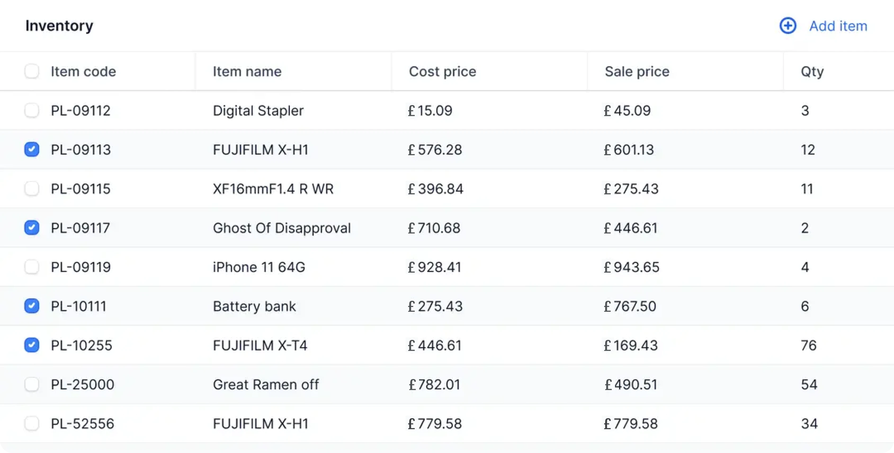Open the XF16mmF1.4 R WR item name
Screen dimensions: 894x453
pos(273,189)
